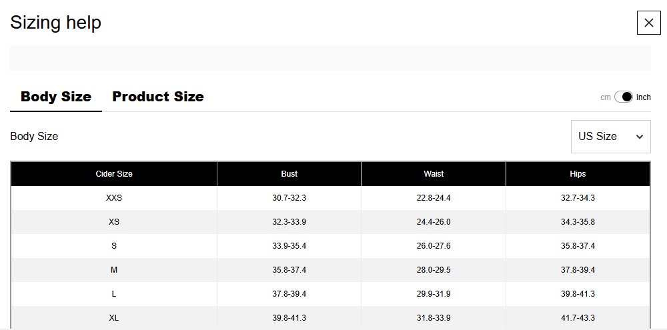Image resolution: width=667 pixels, height=330 pixels.
Task: Select the XXS size row
Action: 331,198
